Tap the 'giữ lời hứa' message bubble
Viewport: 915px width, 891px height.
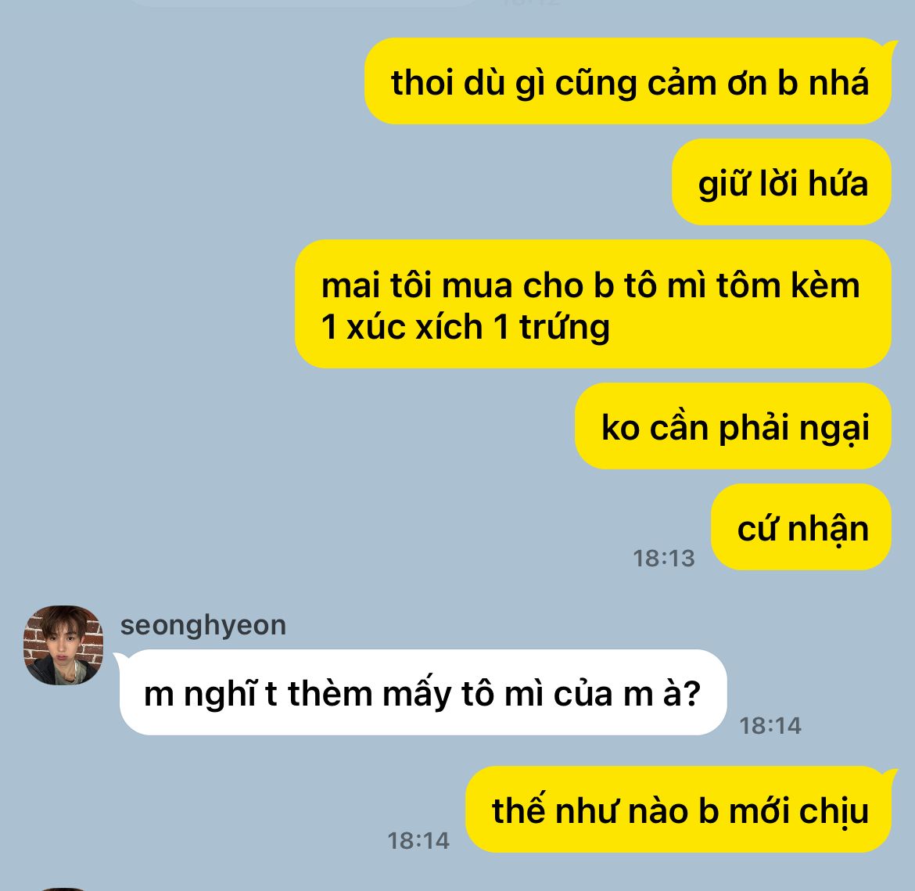pos(782,182)
